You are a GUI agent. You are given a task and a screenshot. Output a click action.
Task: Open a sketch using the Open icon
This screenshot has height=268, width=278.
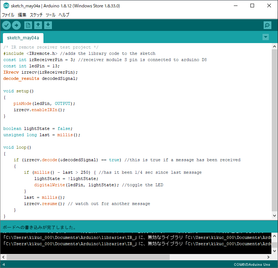click(x=38, y=25)
